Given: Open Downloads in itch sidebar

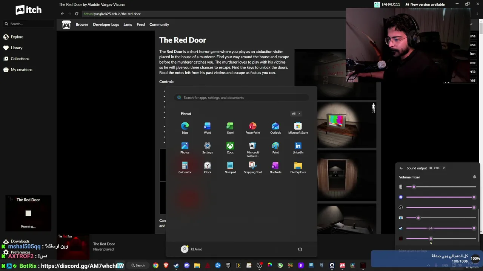Looking at the screenshot, I should [x=16, y=241].
